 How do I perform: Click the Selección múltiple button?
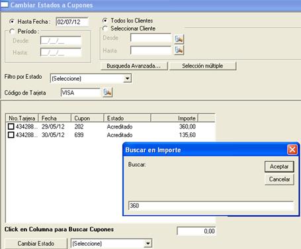point(202,66)
